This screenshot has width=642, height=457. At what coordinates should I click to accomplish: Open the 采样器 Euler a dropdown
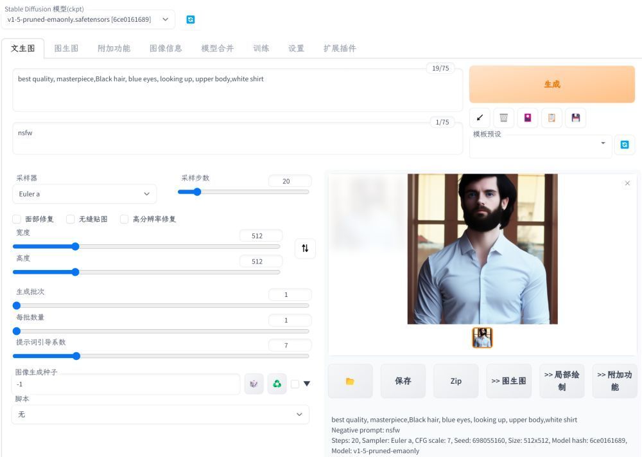pyautogui.click(x=84, y=194)
